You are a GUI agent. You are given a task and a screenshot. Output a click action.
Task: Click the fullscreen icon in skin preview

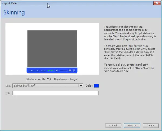tap(70, 70)
